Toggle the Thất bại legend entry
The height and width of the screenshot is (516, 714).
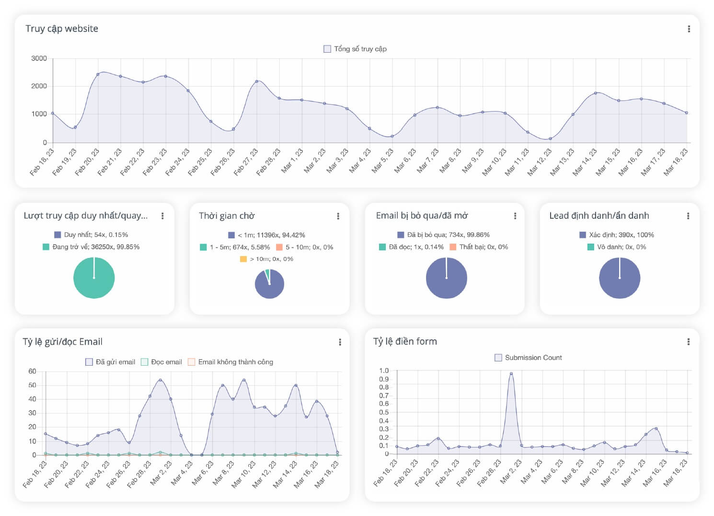pos(479,247)
